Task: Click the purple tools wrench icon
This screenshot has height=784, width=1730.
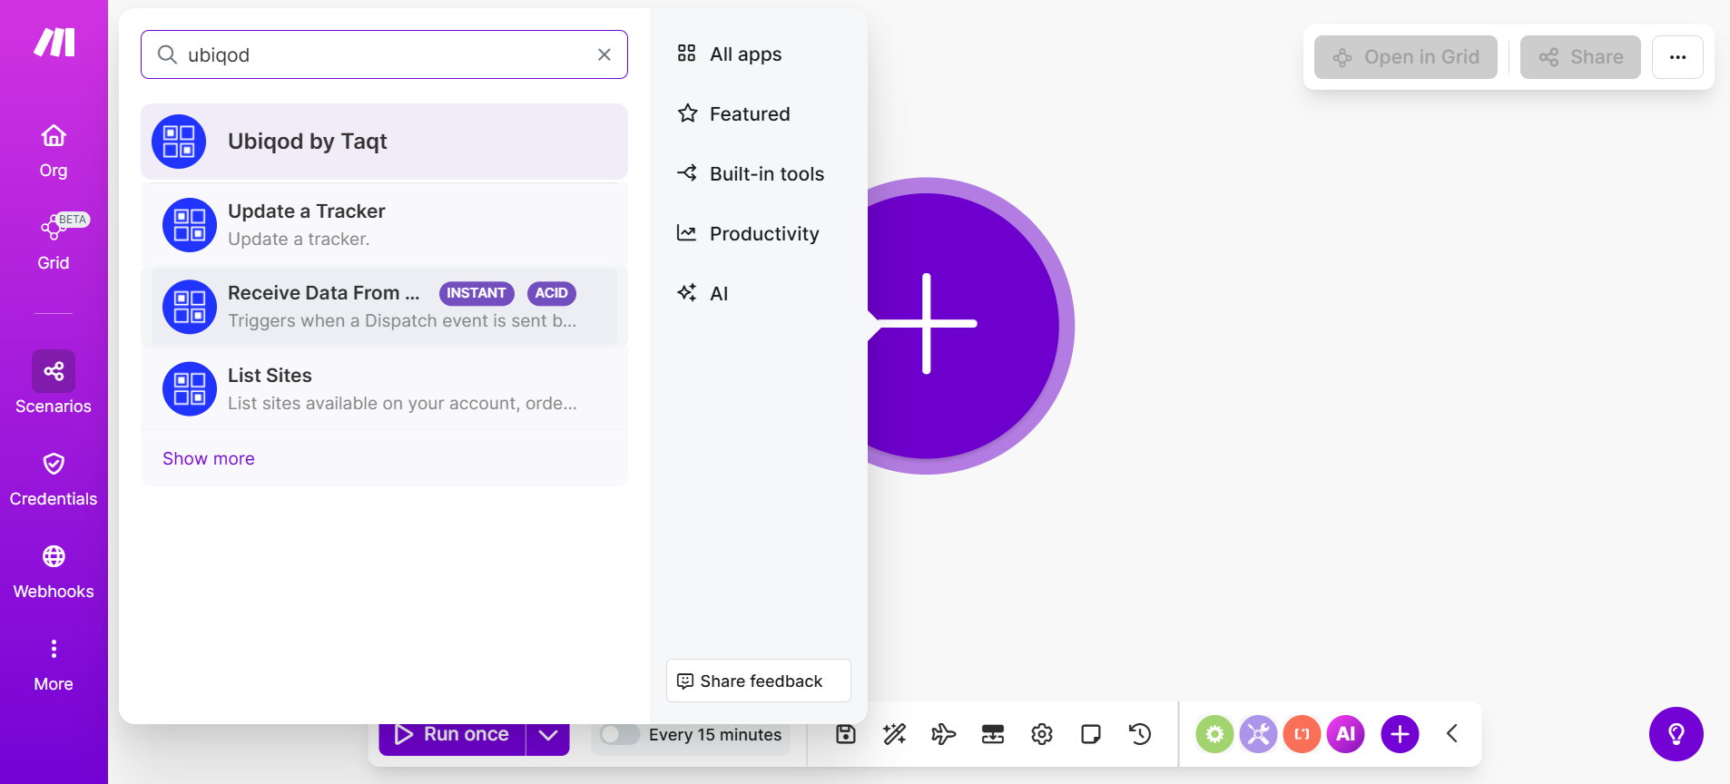Action: point(1258,734)
